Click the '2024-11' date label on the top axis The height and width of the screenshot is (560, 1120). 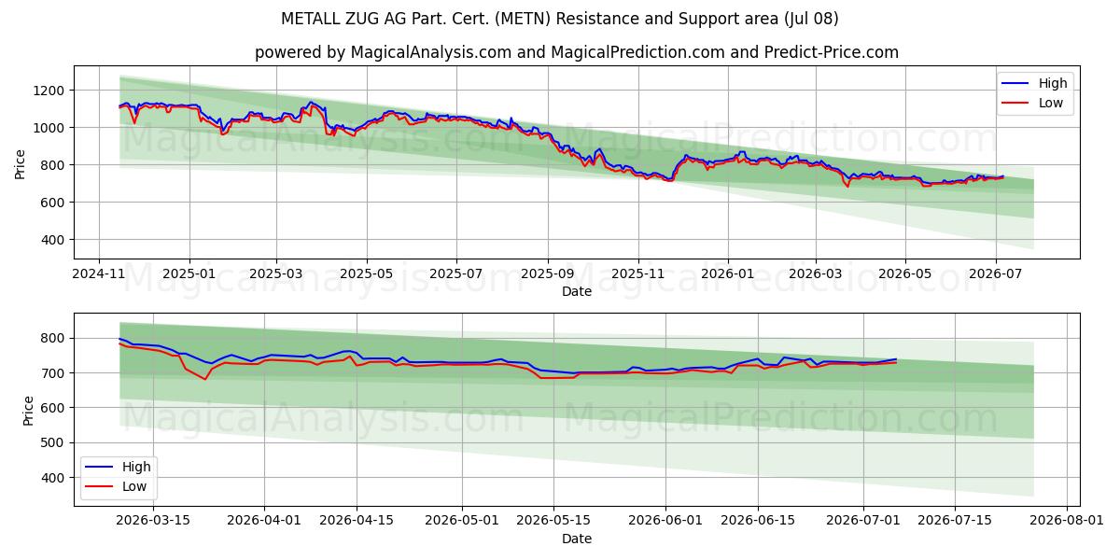99,273
